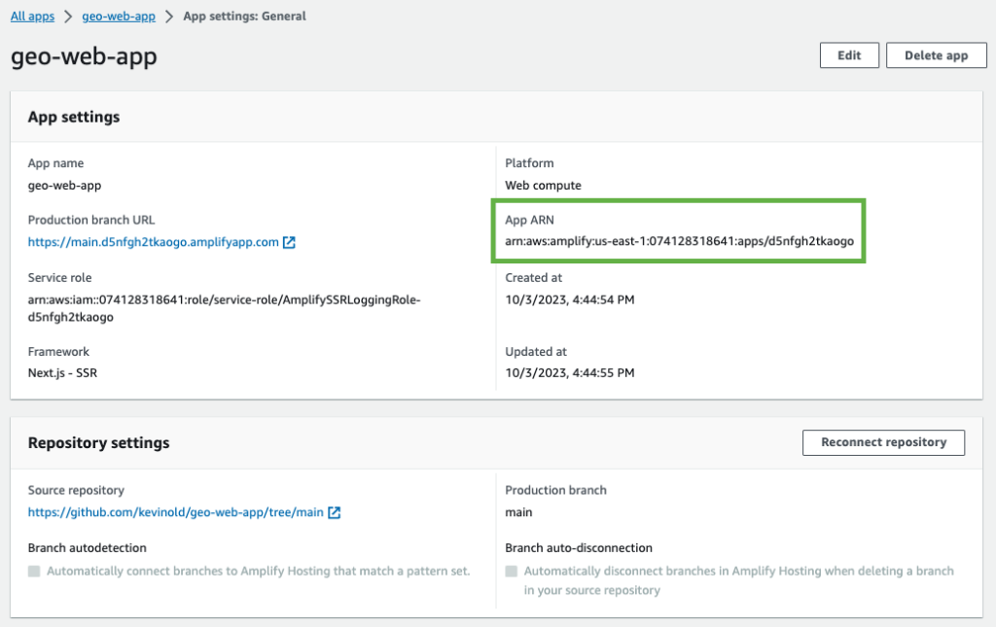Screen dimensions: 996x627
Task: Enable Branch autodetection checkbox
Action: click(34, 572)
